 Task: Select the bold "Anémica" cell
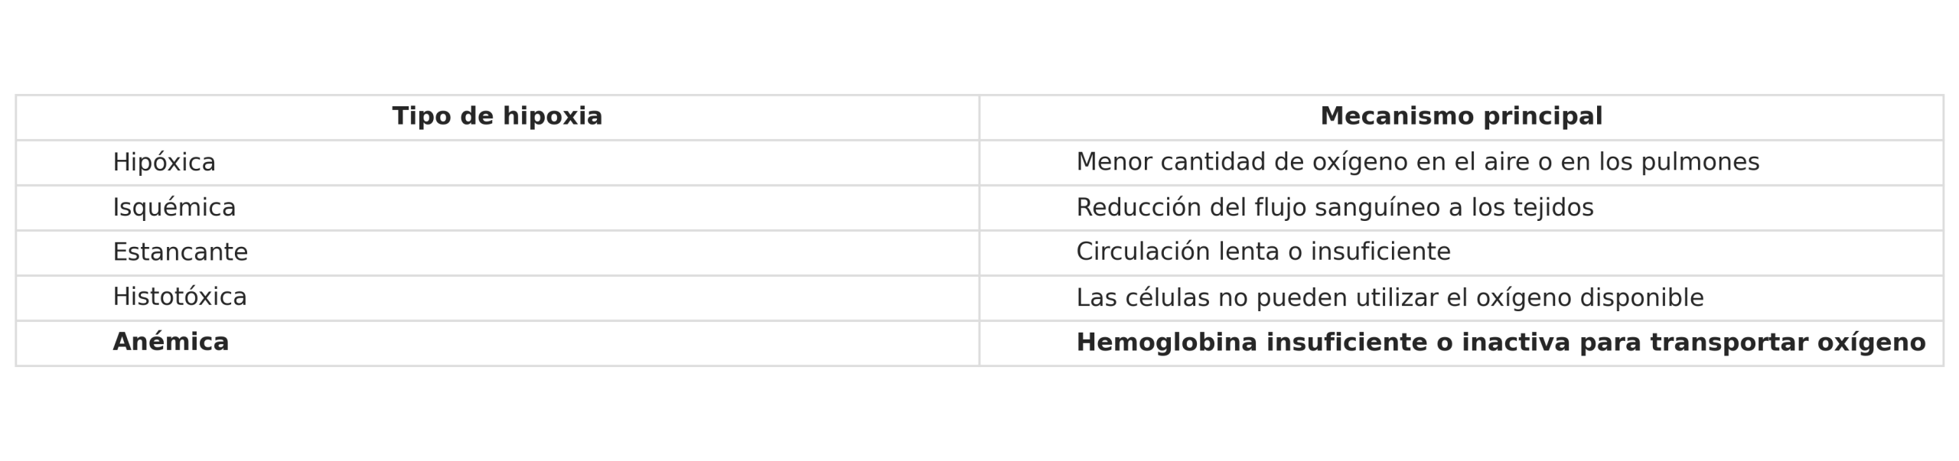(x=171, y=343)
